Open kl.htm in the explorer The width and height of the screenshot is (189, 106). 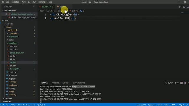[12, 59]
